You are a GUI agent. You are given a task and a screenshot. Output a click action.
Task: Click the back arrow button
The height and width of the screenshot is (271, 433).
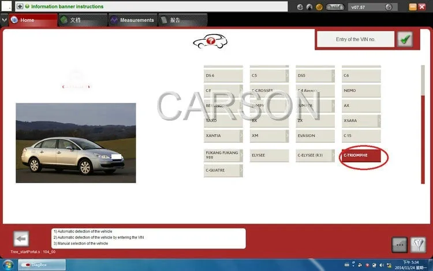click(x=21, y=239)
